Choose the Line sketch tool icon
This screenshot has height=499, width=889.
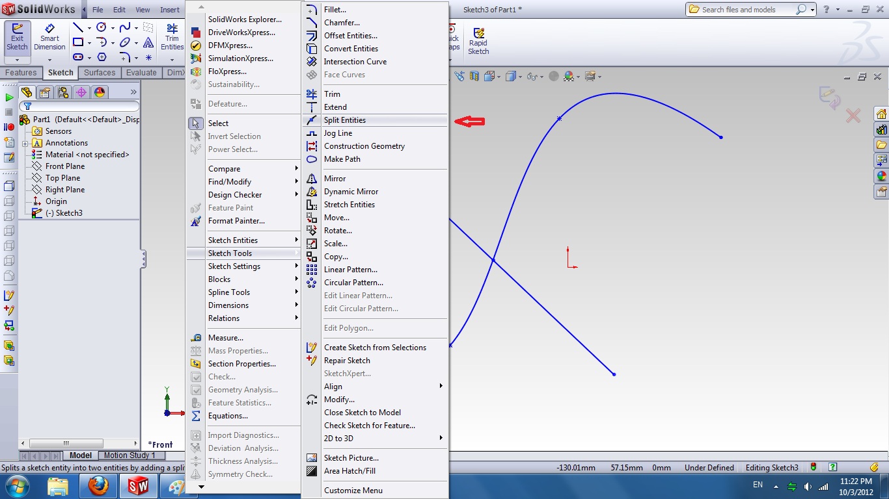[x=77, y=27]
